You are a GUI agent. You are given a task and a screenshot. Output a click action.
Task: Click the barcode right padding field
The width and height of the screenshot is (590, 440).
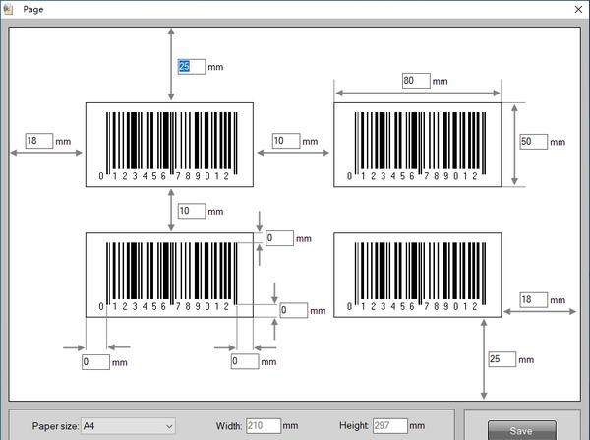(x=245, y=361)
